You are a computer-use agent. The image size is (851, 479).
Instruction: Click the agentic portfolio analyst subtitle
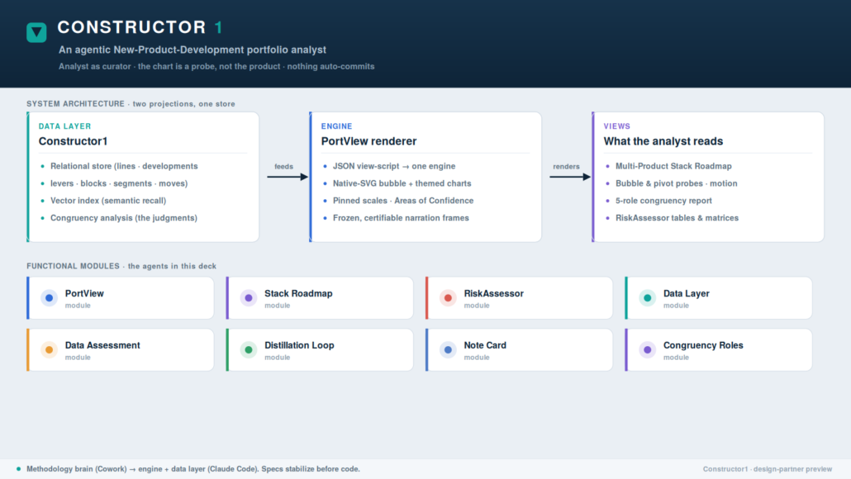(193, 50)
